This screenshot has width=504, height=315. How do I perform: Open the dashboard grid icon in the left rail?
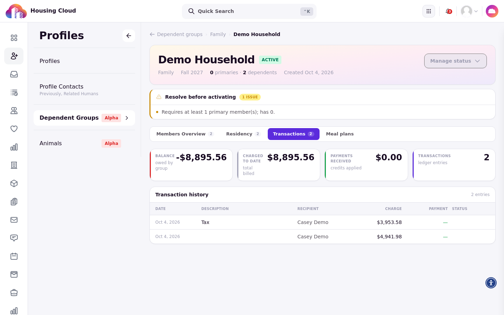pos(14,38)
